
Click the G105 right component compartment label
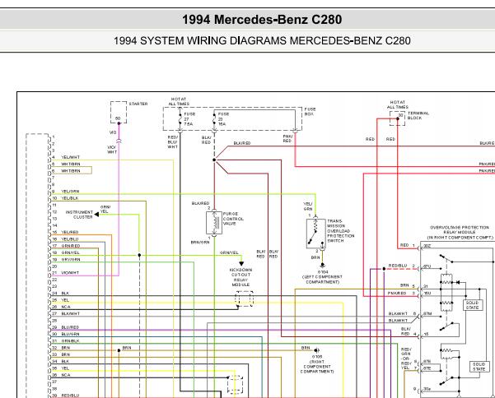click(x=317, y=364)
